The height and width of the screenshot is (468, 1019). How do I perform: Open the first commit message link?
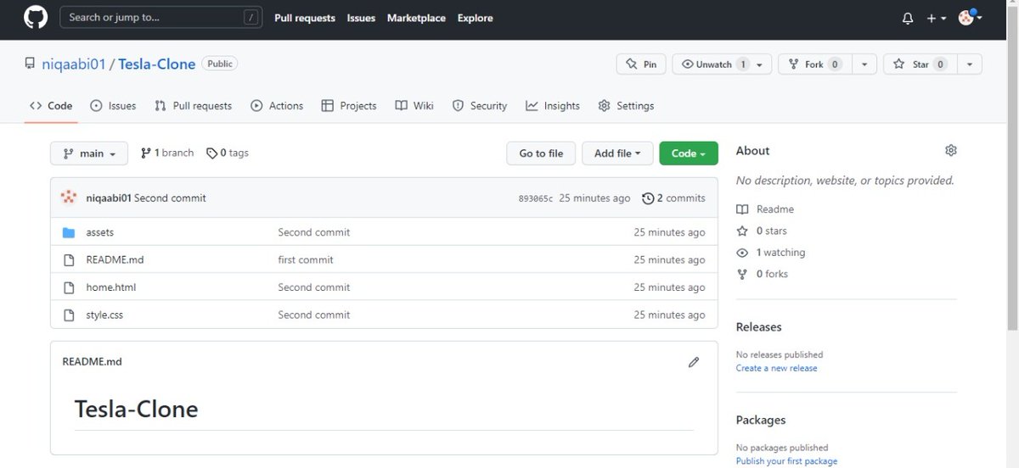306,259
